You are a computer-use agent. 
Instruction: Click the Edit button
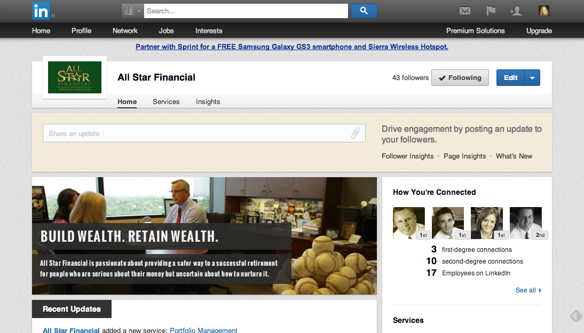511,78
